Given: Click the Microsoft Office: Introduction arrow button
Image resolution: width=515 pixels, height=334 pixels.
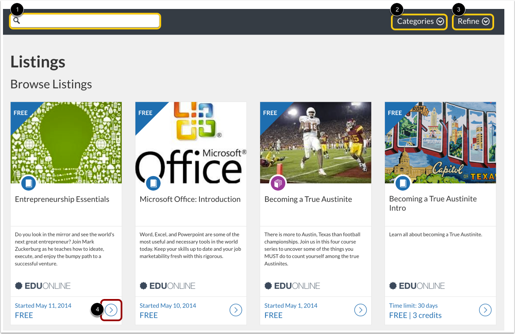Looking at the screenshot, I should pyautogui.click(x=236, y=310).
